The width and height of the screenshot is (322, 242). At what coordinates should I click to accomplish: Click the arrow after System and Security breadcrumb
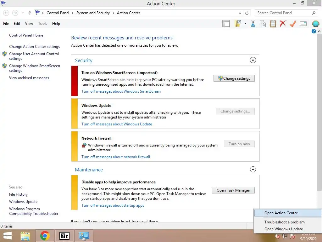click(113, 13)
